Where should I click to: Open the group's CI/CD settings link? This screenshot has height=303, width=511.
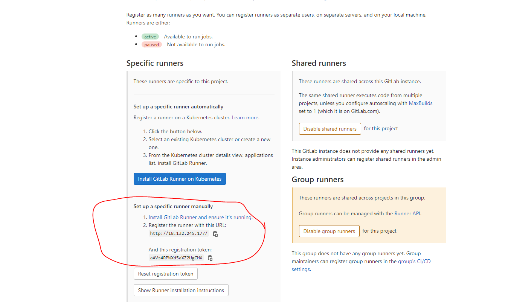click(x=361, y=265)
